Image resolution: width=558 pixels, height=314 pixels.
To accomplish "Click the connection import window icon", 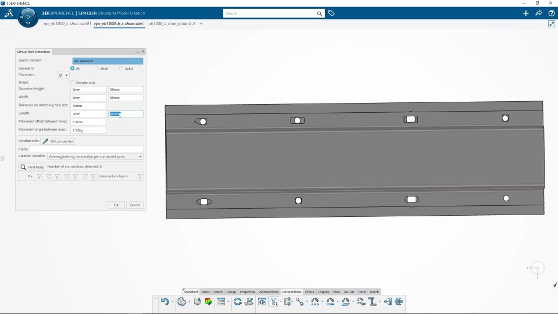I will [x=262, y=302].
